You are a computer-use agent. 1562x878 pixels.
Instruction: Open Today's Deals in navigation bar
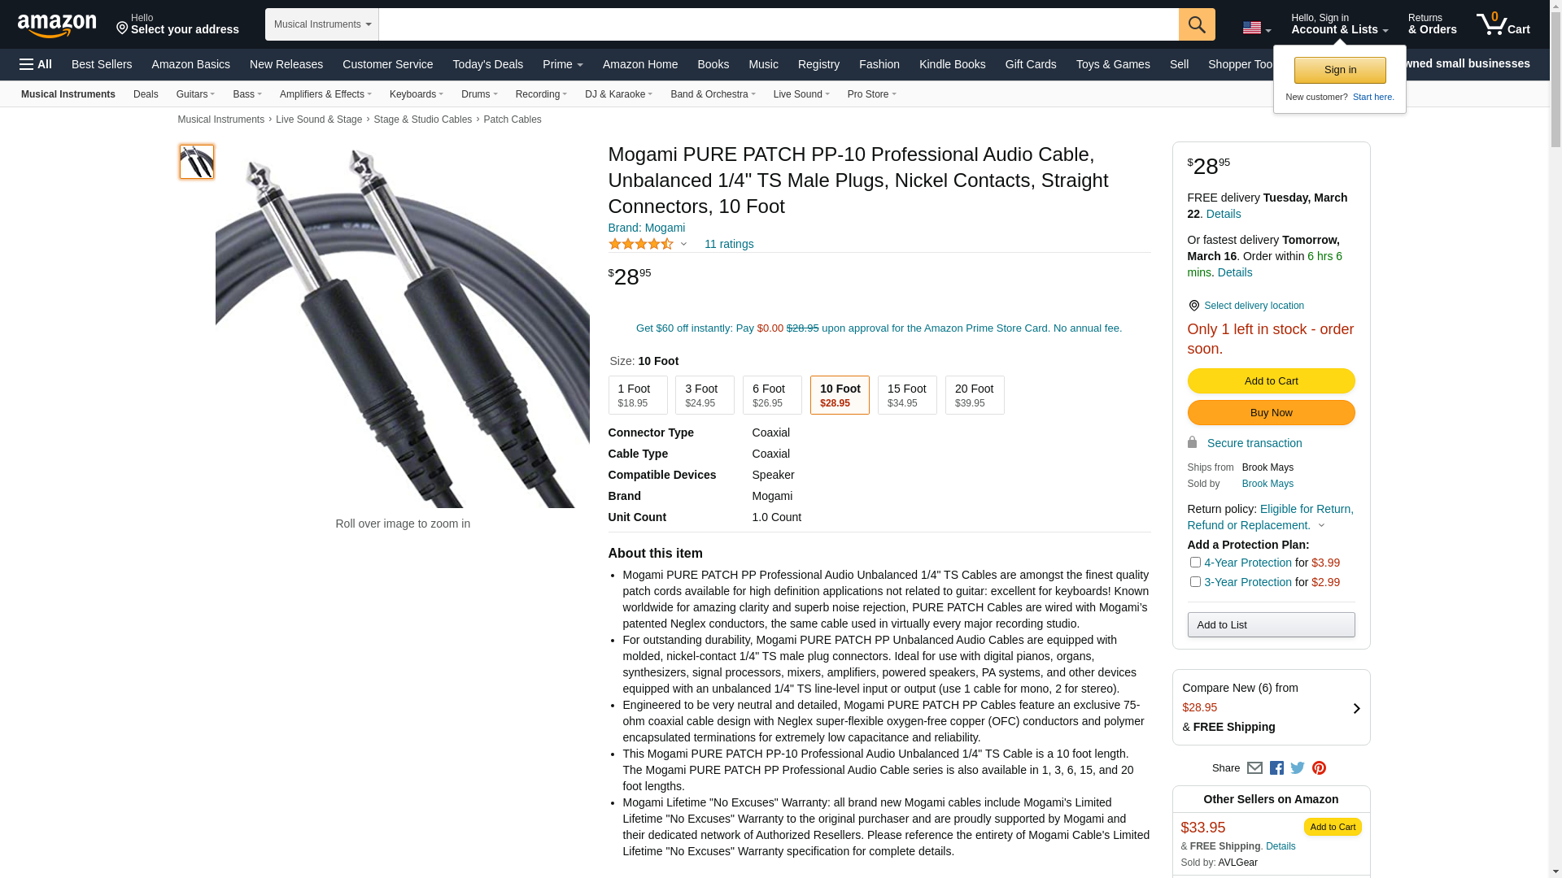(487, 64)
